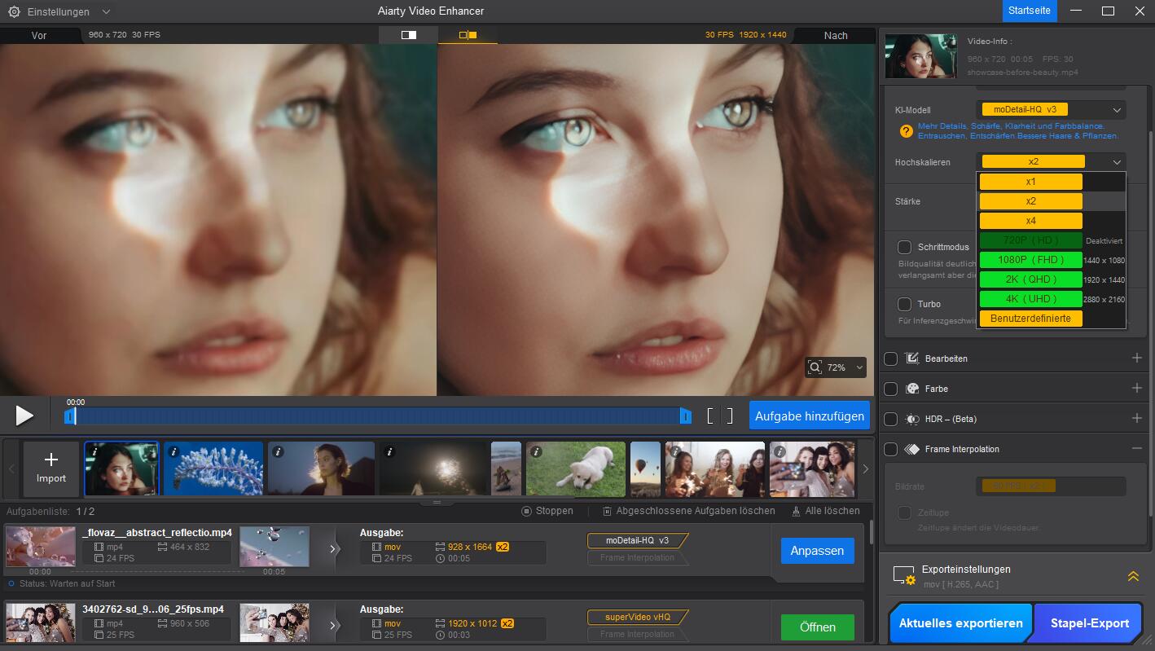Toggle the Turbo checkbox
The width and height of the screenshot is (1155, 651).
click(x=904, y=304)
